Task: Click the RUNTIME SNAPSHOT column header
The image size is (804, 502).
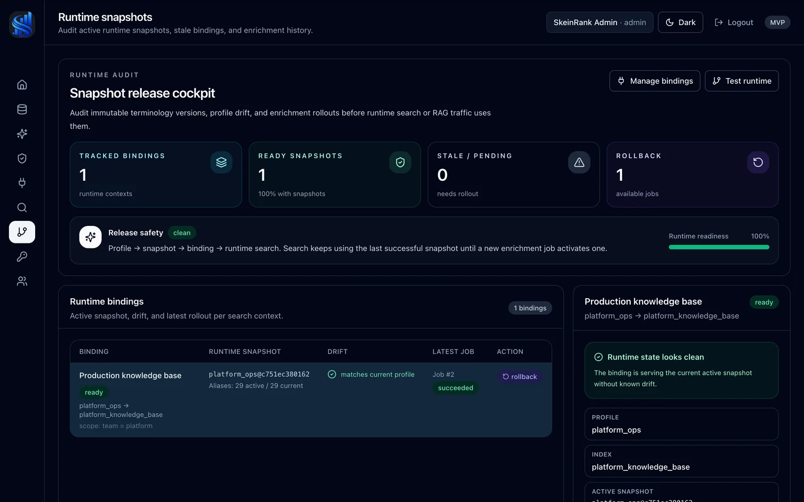Action: (x=245, y=351)
